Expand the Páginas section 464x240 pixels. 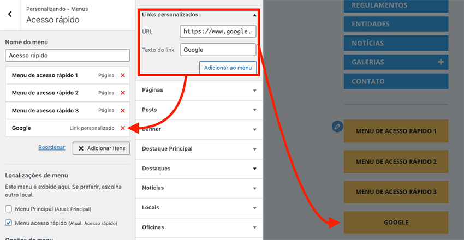point(254,90)
